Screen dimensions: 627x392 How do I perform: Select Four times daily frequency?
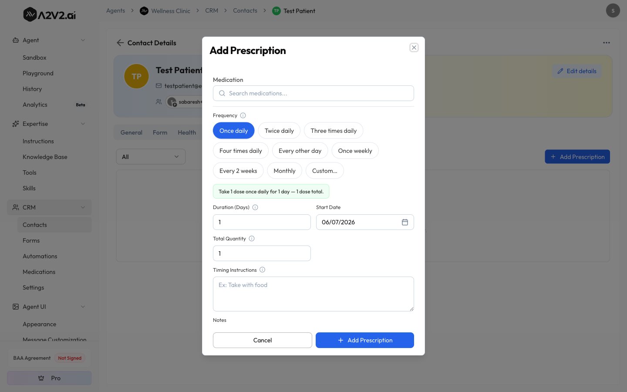241,151
